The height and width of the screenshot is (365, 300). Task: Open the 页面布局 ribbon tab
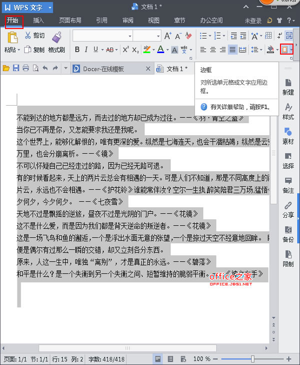[x=70, y=21]
